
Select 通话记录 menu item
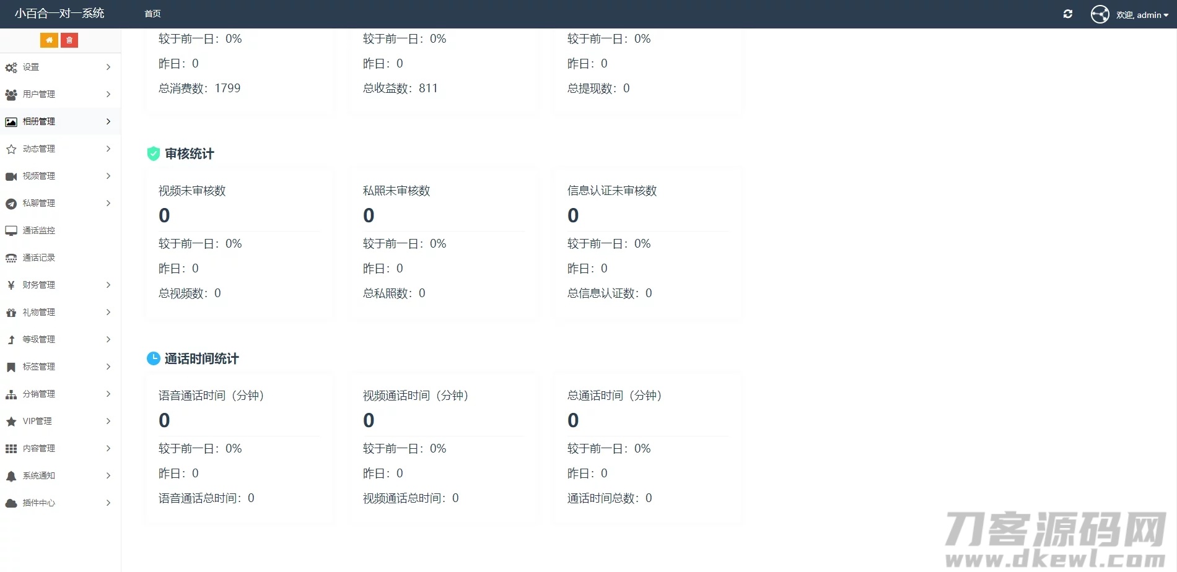pyautogui.click(x=38, y=258)
